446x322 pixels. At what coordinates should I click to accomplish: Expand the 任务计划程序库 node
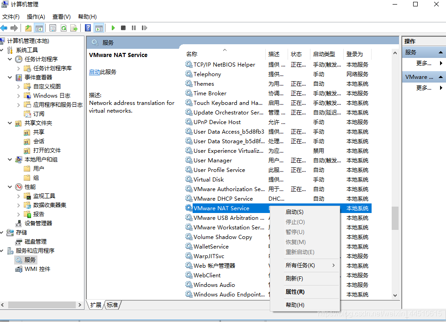pos(19,68)
